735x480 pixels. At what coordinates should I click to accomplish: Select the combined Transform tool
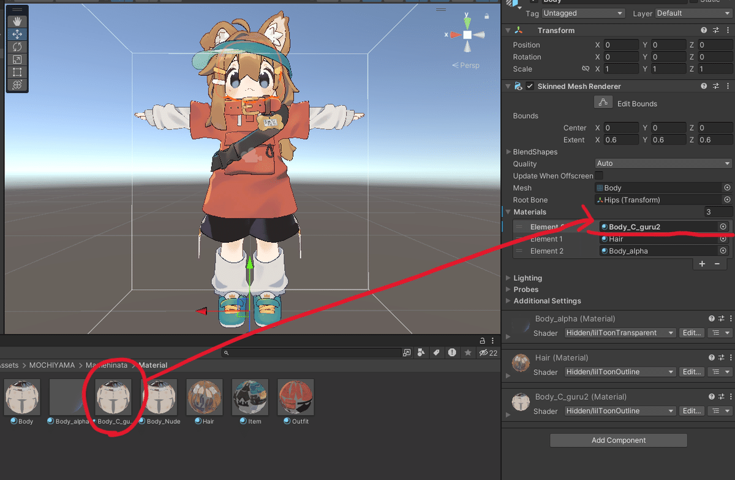point(17,85)
